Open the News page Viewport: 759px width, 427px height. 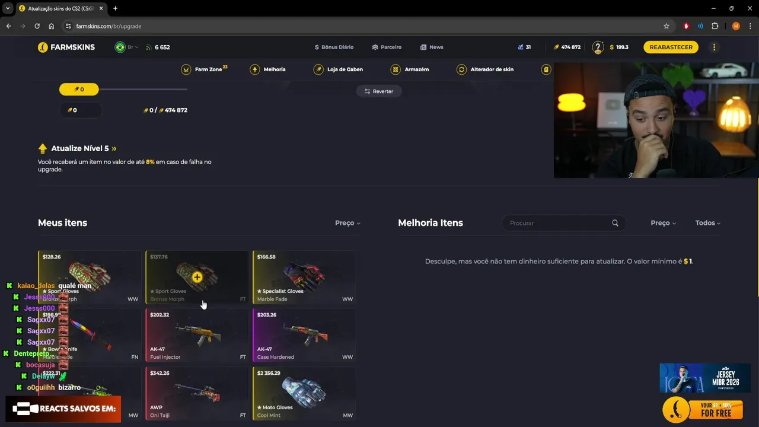click(x=432, y=47)
